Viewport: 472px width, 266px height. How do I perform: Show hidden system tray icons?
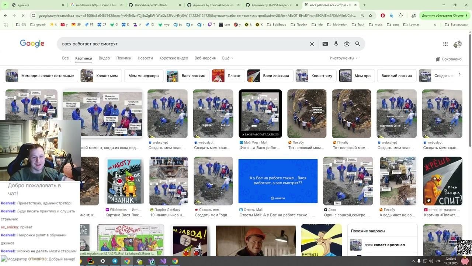413,261
